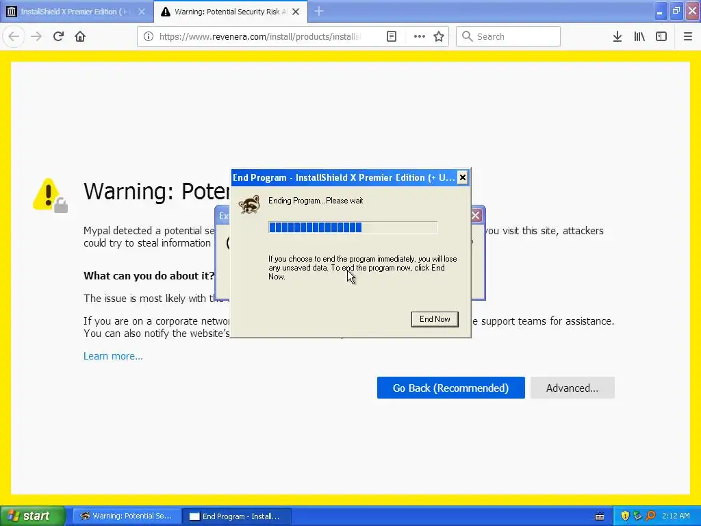
Task: Open the Advanced... options
Action: pyautogui.click(x=572, y=388)
